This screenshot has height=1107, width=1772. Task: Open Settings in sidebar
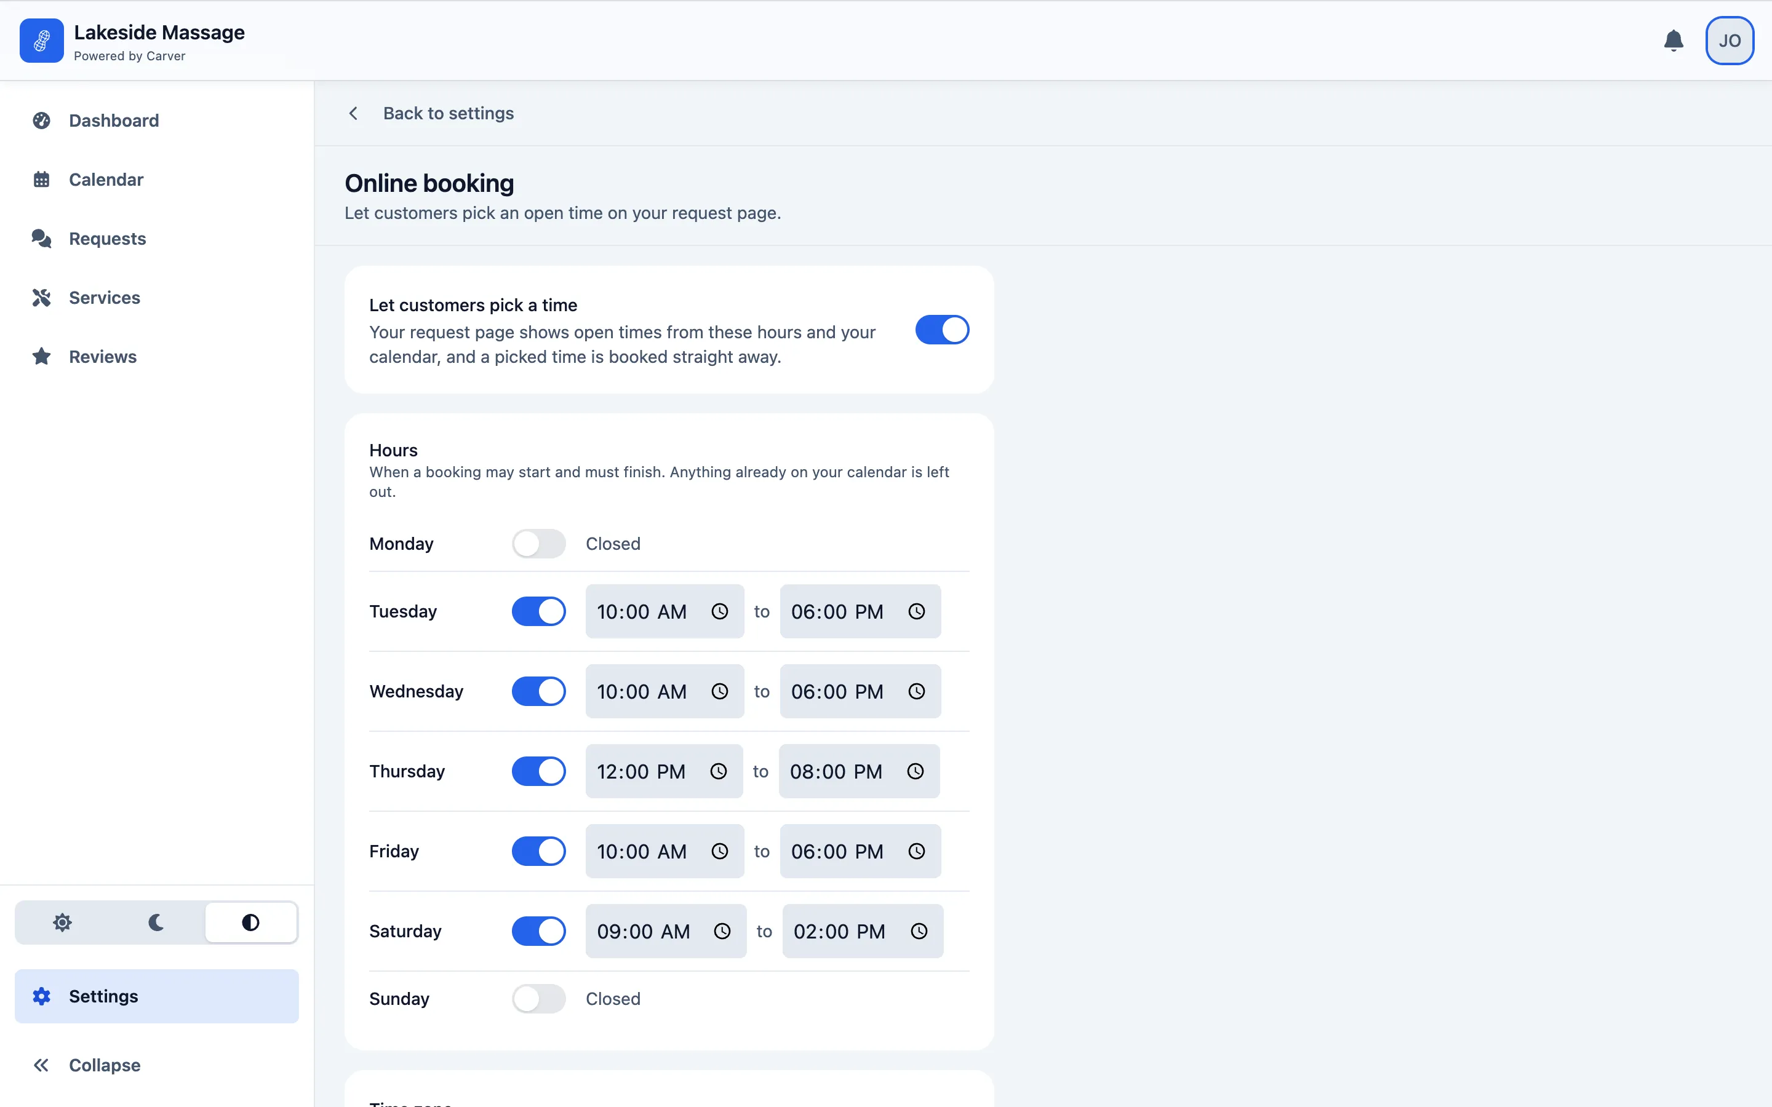[157, 996]
